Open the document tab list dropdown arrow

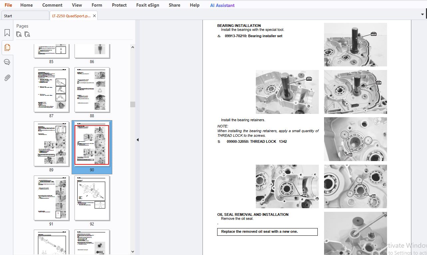coord(422,14)
